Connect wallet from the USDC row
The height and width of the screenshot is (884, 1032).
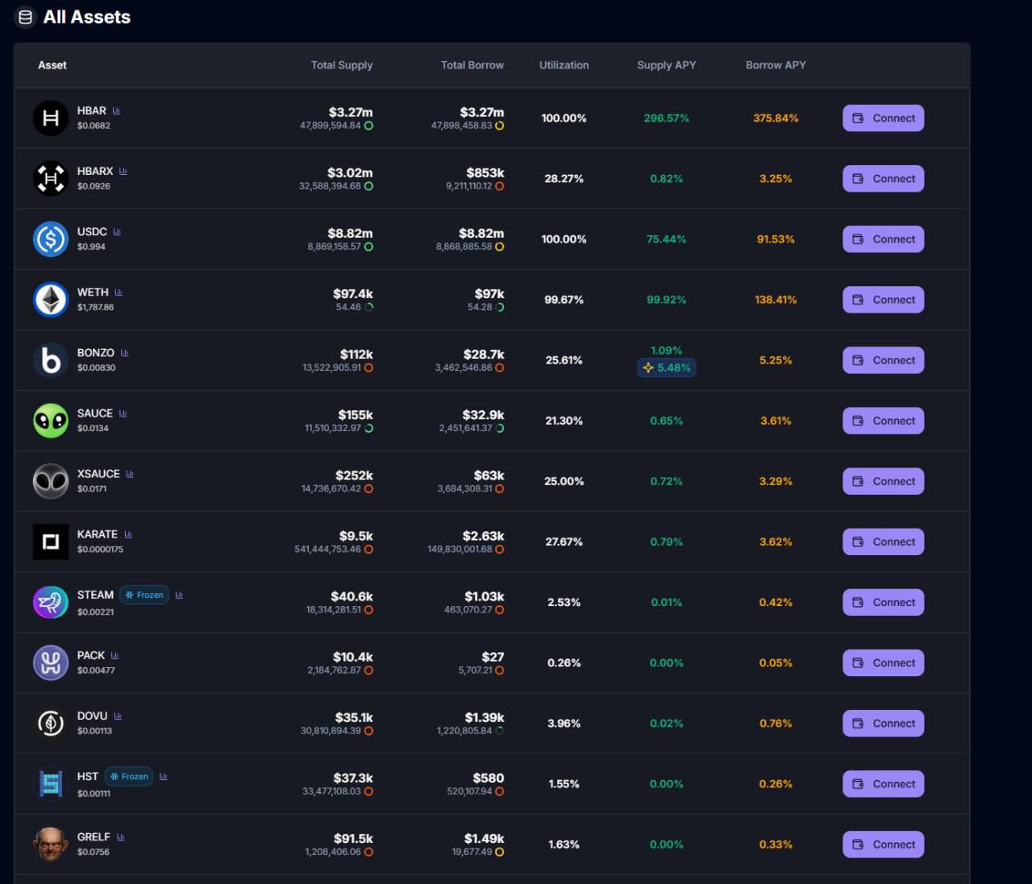(883, 239)
